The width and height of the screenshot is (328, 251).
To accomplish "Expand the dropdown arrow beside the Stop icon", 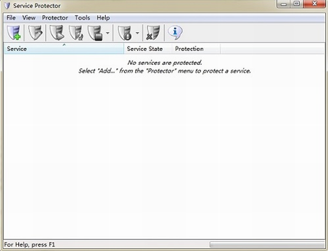I will pos(108,33).
